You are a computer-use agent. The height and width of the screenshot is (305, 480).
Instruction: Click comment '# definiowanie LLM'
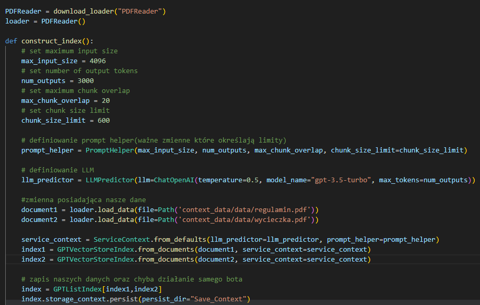57,170
